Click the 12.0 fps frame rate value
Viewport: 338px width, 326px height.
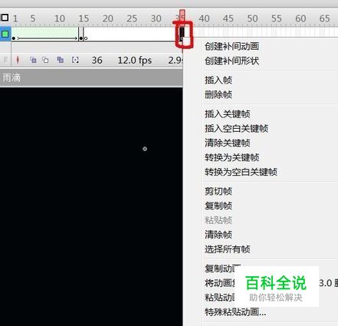click(x=135, y=61)
